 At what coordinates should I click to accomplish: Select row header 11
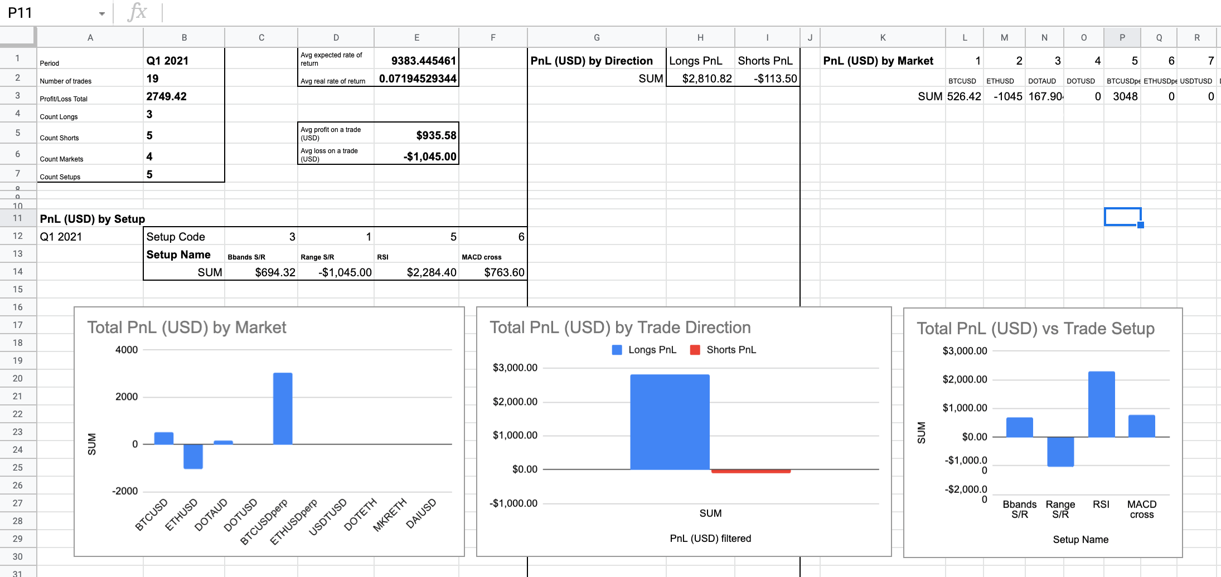[18, 218]
